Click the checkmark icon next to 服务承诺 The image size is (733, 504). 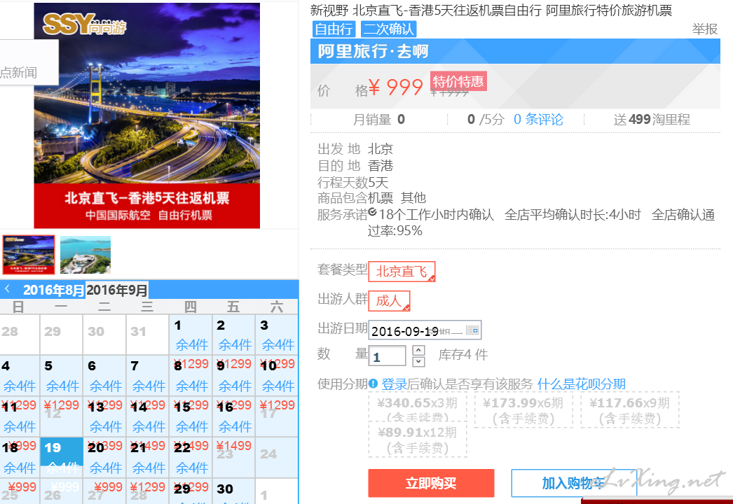tap(372, 212)
